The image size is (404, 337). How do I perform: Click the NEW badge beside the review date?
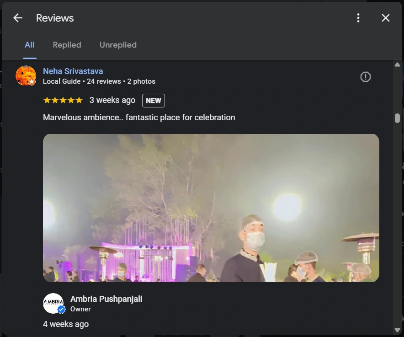click(153, 101)
